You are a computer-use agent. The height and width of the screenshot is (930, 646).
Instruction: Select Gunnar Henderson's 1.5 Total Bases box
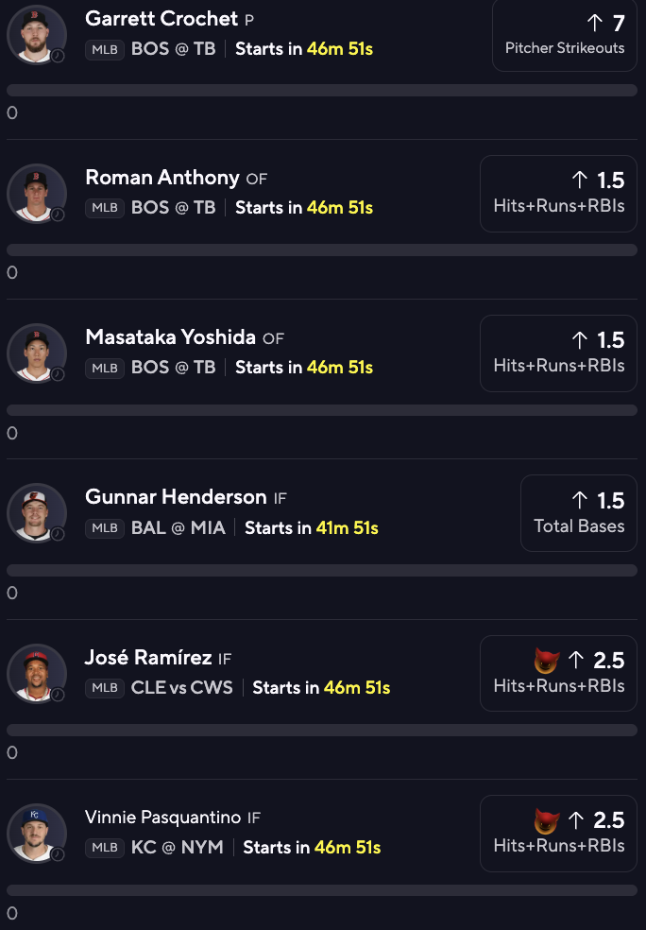coord(578,513)
